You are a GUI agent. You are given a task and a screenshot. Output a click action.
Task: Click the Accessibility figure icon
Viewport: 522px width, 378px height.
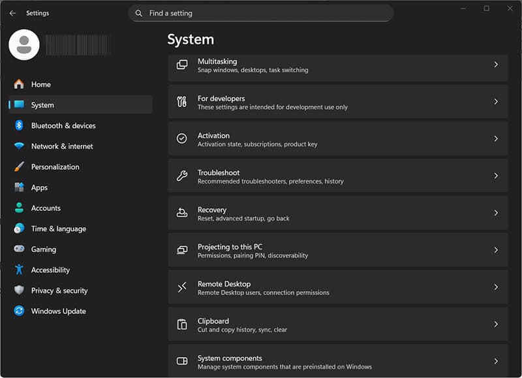tap(19, 270)
